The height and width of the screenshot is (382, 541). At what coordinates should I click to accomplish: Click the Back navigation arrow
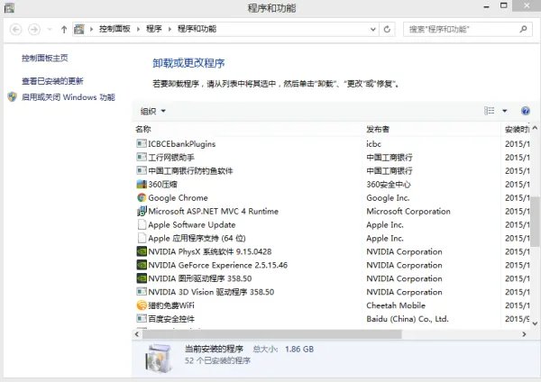pos(15,30)
